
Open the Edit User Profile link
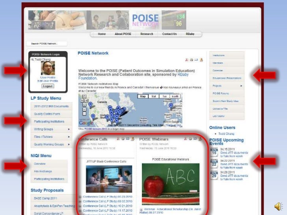click(x=48, y=81)
